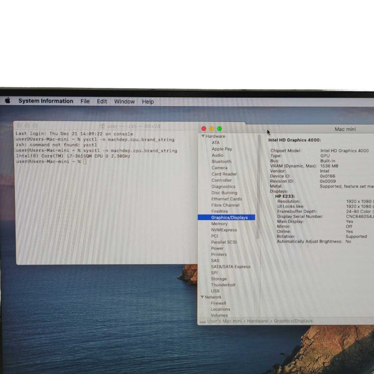
Task: Select SATA/SATA Express in the sidebar
Action: click(230, 267)
